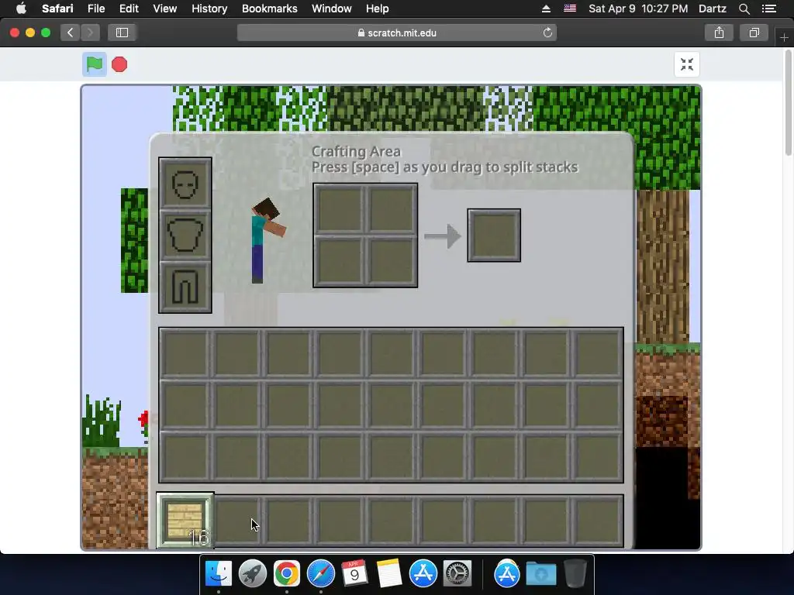The image size is (794, 595).
Task: Click the date and time in menu bar
Action: coord(638,9)
